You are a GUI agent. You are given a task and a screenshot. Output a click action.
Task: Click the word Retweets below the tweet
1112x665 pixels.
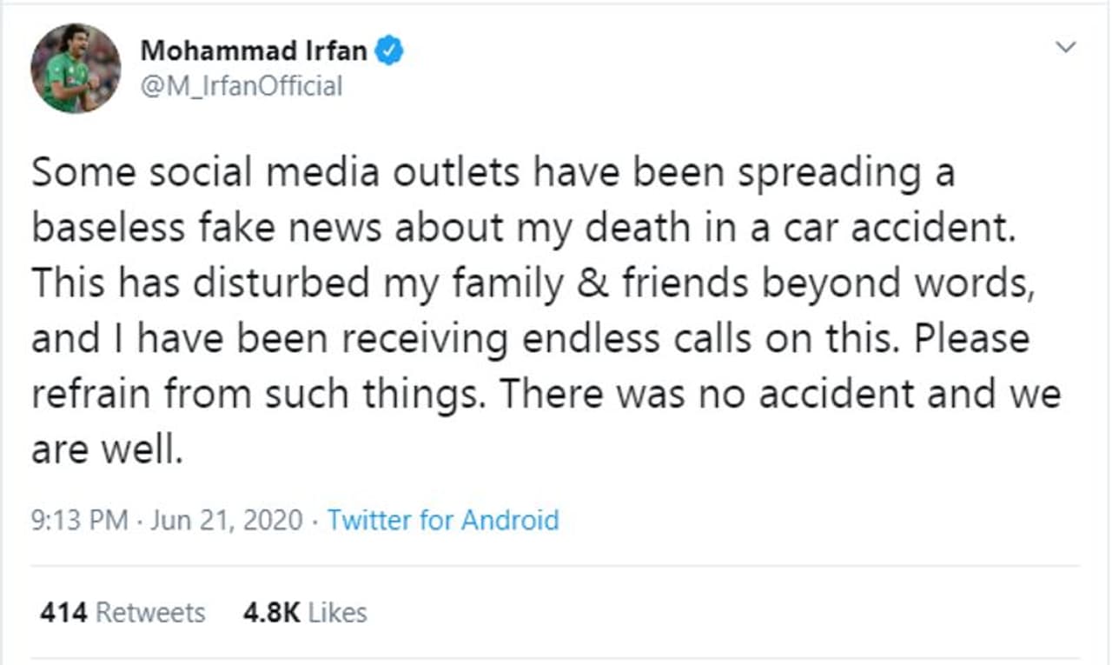pyautogui.click(x=150, y=613)
